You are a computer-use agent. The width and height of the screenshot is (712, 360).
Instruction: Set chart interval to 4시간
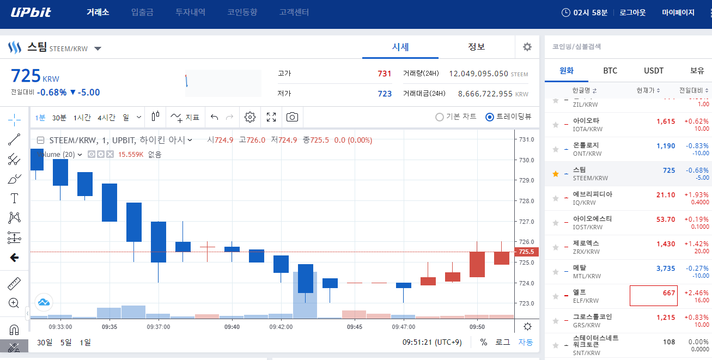107,117
